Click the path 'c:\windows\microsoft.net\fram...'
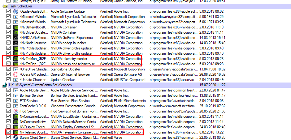This screenshot has height=140, width=291. [174, 106]
